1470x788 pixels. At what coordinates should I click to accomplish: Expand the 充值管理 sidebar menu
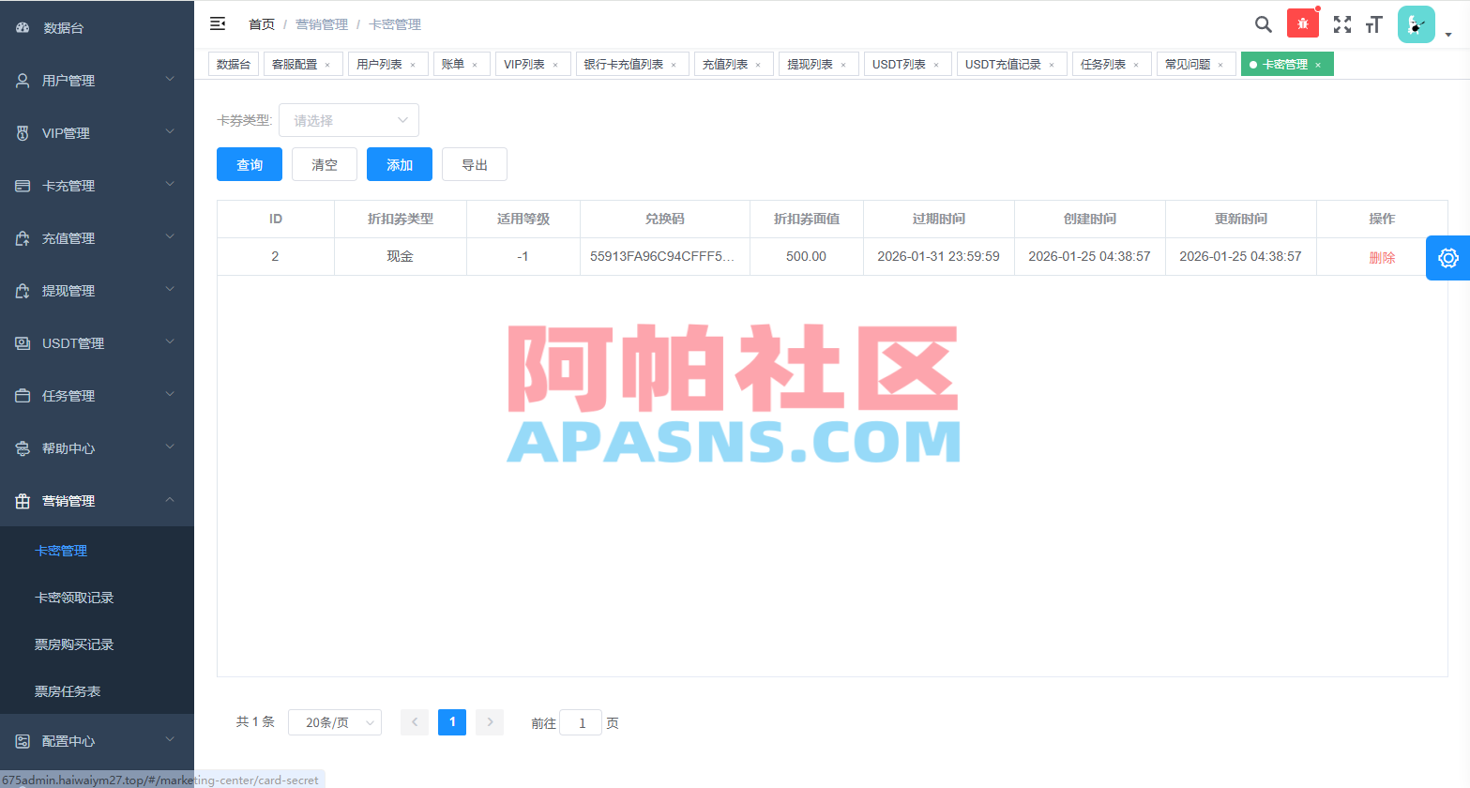(97, 238)
